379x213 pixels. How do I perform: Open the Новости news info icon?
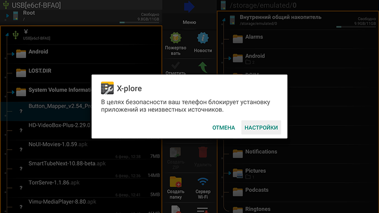203,38
